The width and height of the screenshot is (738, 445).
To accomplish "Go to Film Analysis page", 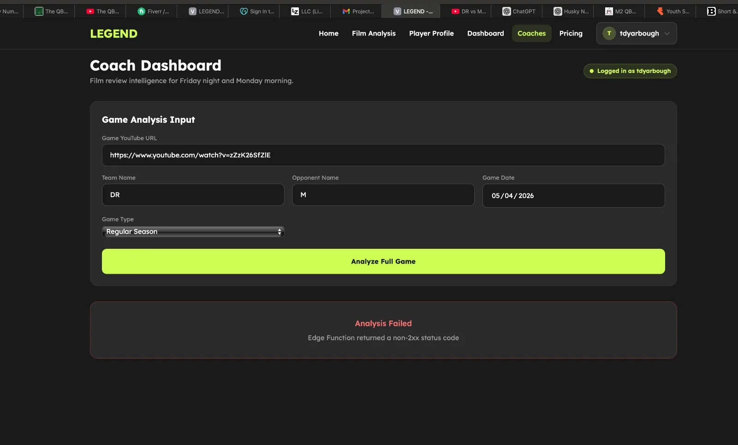I will pos(374,33).
